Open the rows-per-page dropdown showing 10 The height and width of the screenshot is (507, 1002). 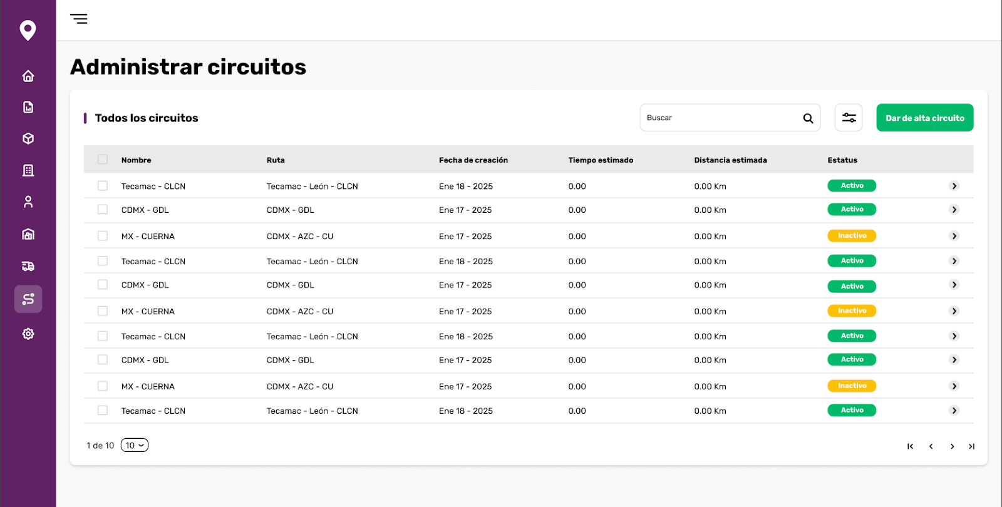(x=135, y=446)
